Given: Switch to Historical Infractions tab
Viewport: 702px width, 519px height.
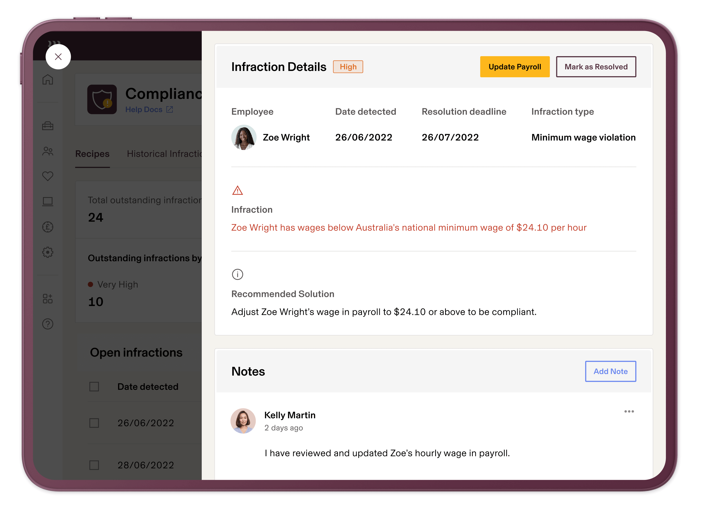Looking at the screenshot, I should tap(164, 154).
